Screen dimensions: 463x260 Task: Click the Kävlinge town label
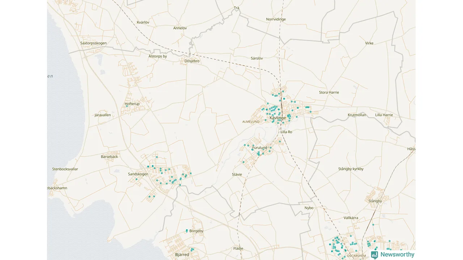tap(278, 118)
